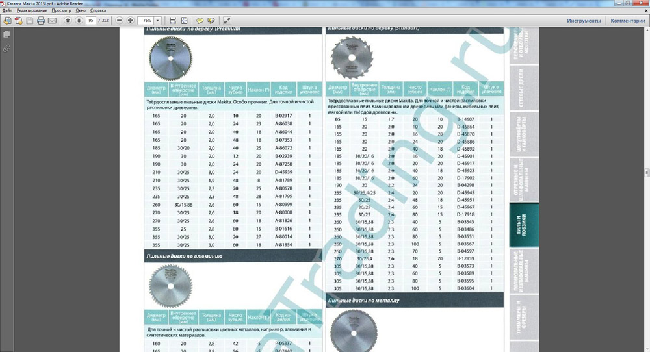
Task: Open the zoom percentage dropdown arrow
Action: coord(157,20)
